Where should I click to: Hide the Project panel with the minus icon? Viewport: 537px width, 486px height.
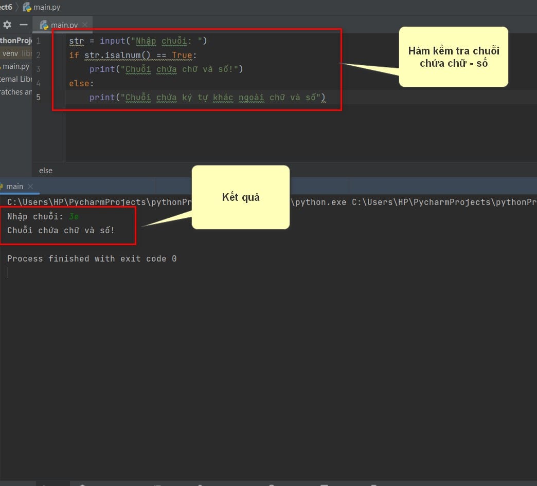[x=23, y=25]
